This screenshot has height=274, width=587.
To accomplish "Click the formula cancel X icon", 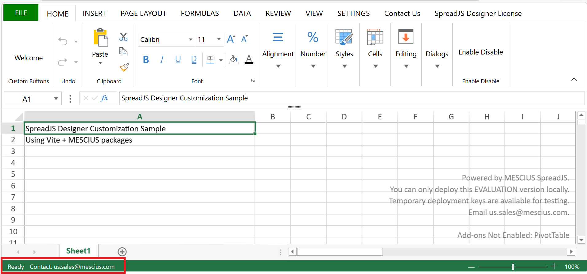I will tap(86, 98).
